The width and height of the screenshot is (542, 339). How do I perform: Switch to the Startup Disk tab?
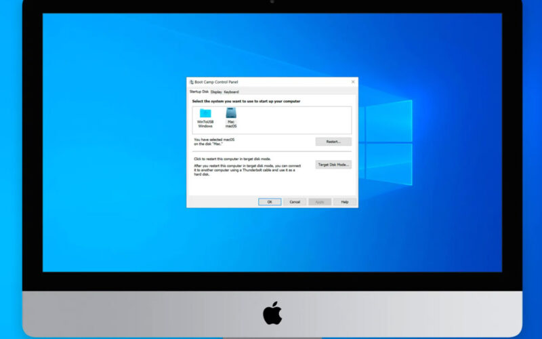pos(199,92)
